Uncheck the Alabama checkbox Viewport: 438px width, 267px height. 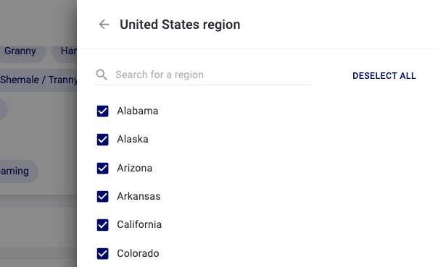coord(102,111)
